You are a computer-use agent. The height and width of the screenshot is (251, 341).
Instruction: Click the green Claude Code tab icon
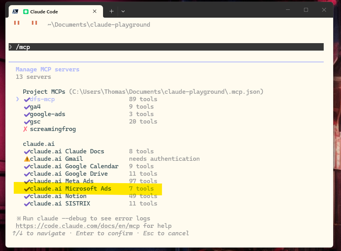pyautogui.click(x=26, y=12)
